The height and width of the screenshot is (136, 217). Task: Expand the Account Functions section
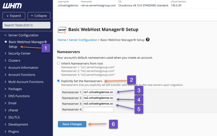pos(20,75)
